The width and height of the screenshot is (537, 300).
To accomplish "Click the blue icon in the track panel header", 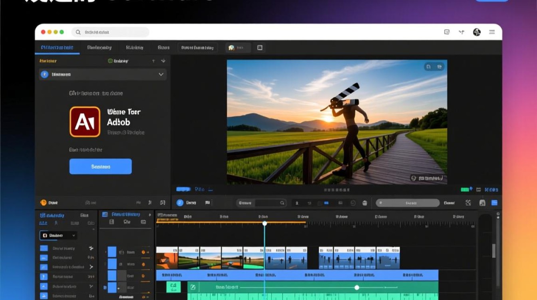I will pyautogui.click(x=105, y=214).
